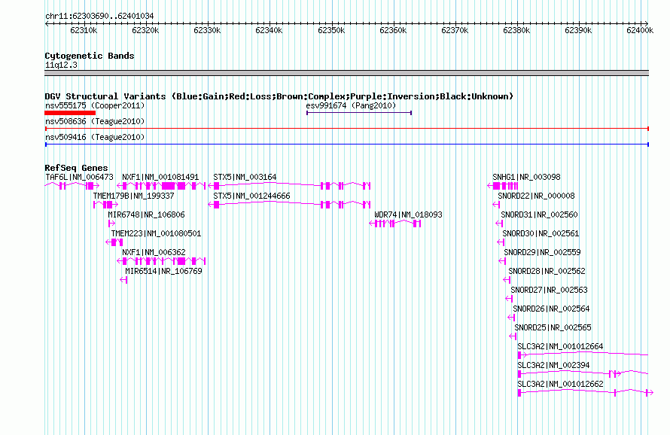
Task: Select the SNORD29 arrow glyph
Action: [502, 260]
